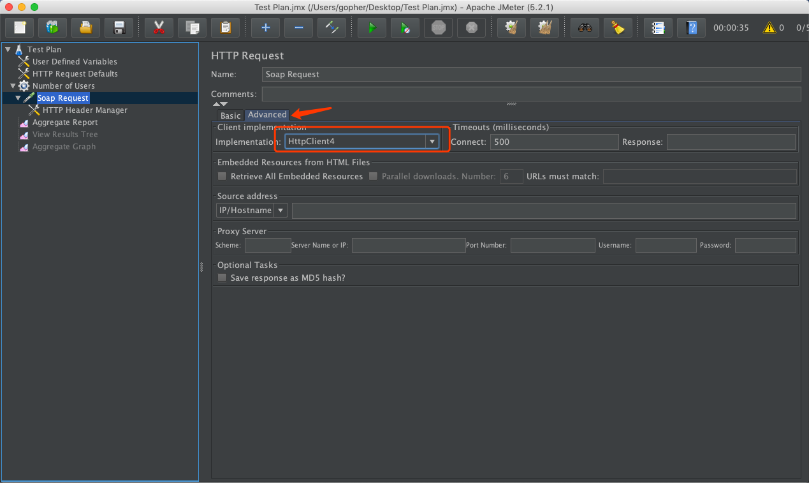Screen dimensions: 809x483
Task: Create a new test plan
Action: click(19, 27)
